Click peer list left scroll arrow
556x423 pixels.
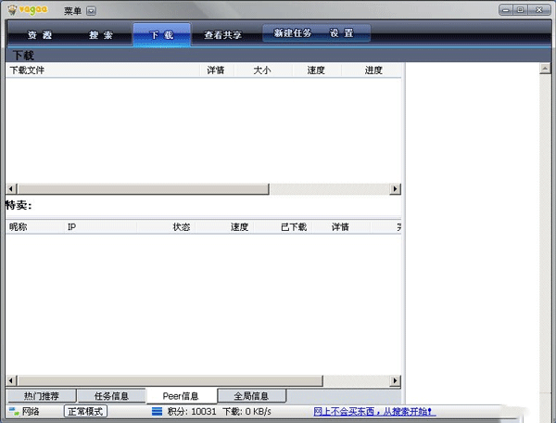11,380
